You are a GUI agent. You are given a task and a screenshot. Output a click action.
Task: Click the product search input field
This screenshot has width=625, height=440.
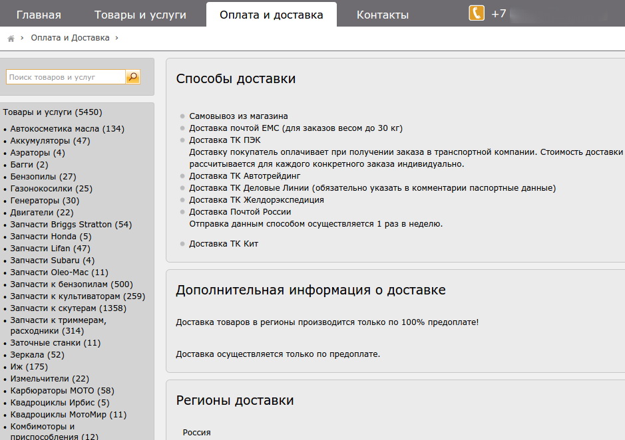point(65,77)
